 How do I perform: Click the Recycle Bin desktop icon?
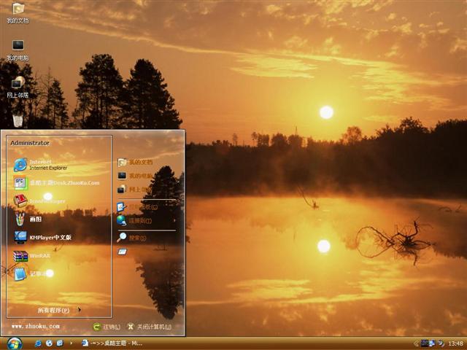(x=18, y=120)
